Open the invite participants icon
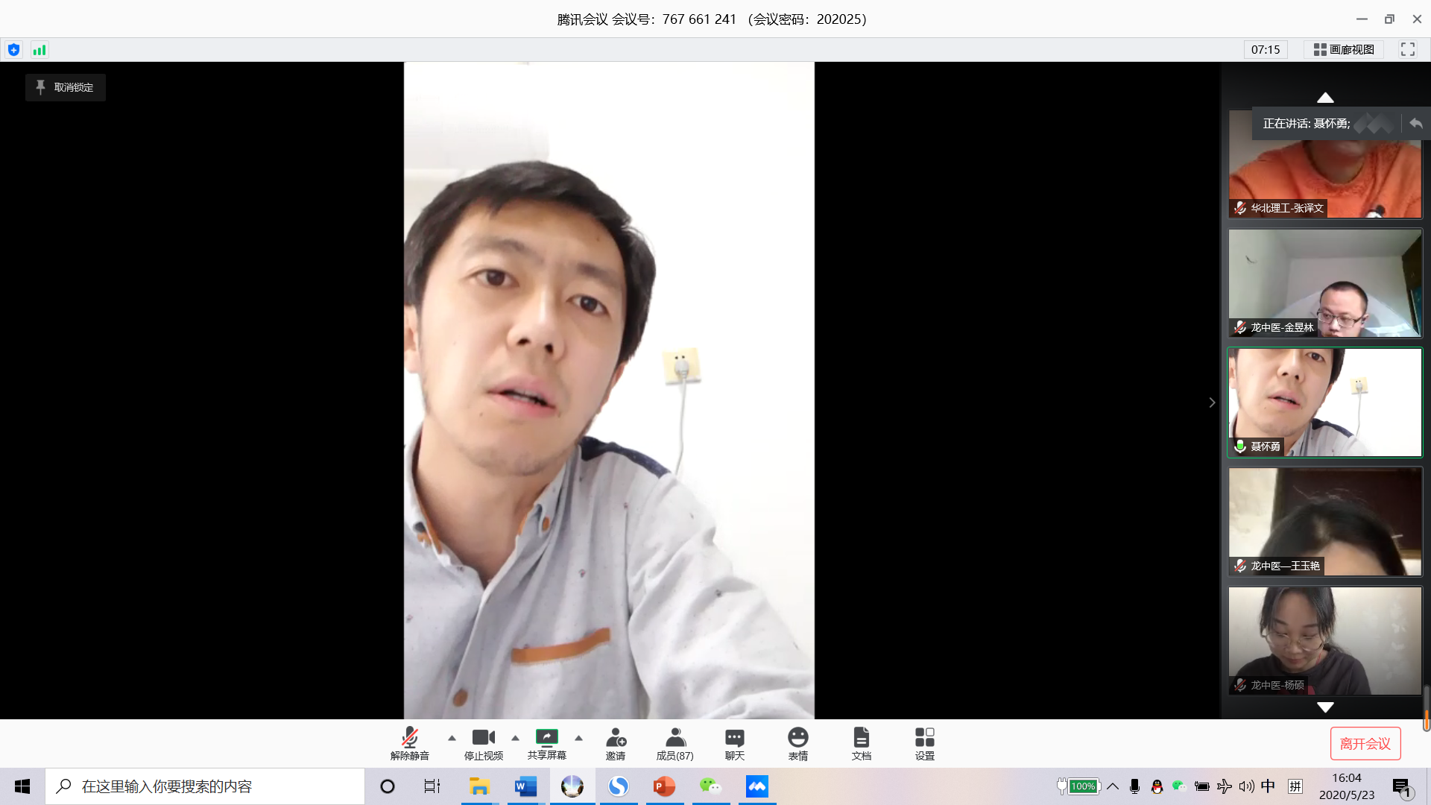 [x=616, y=743]
